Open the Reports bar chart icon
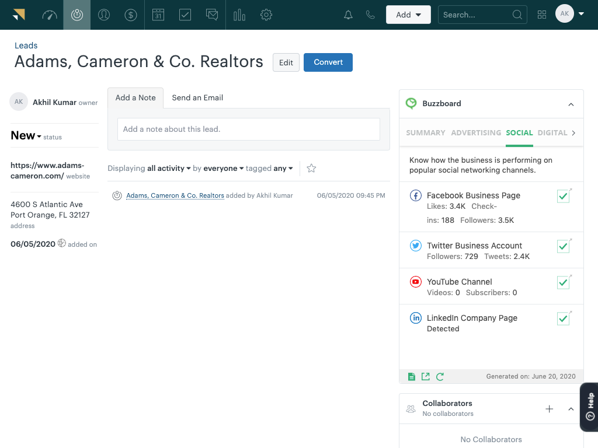This screenshot has width=598, height=448. click(239, 15)
